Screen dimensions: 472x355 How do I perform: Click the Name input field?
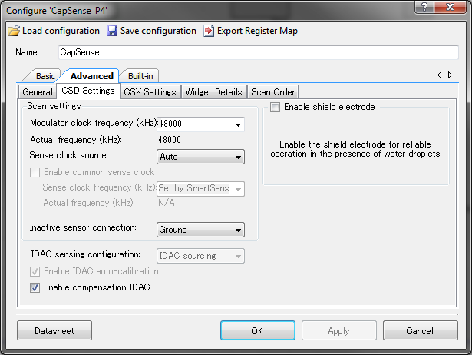click(x=259, y=52)
